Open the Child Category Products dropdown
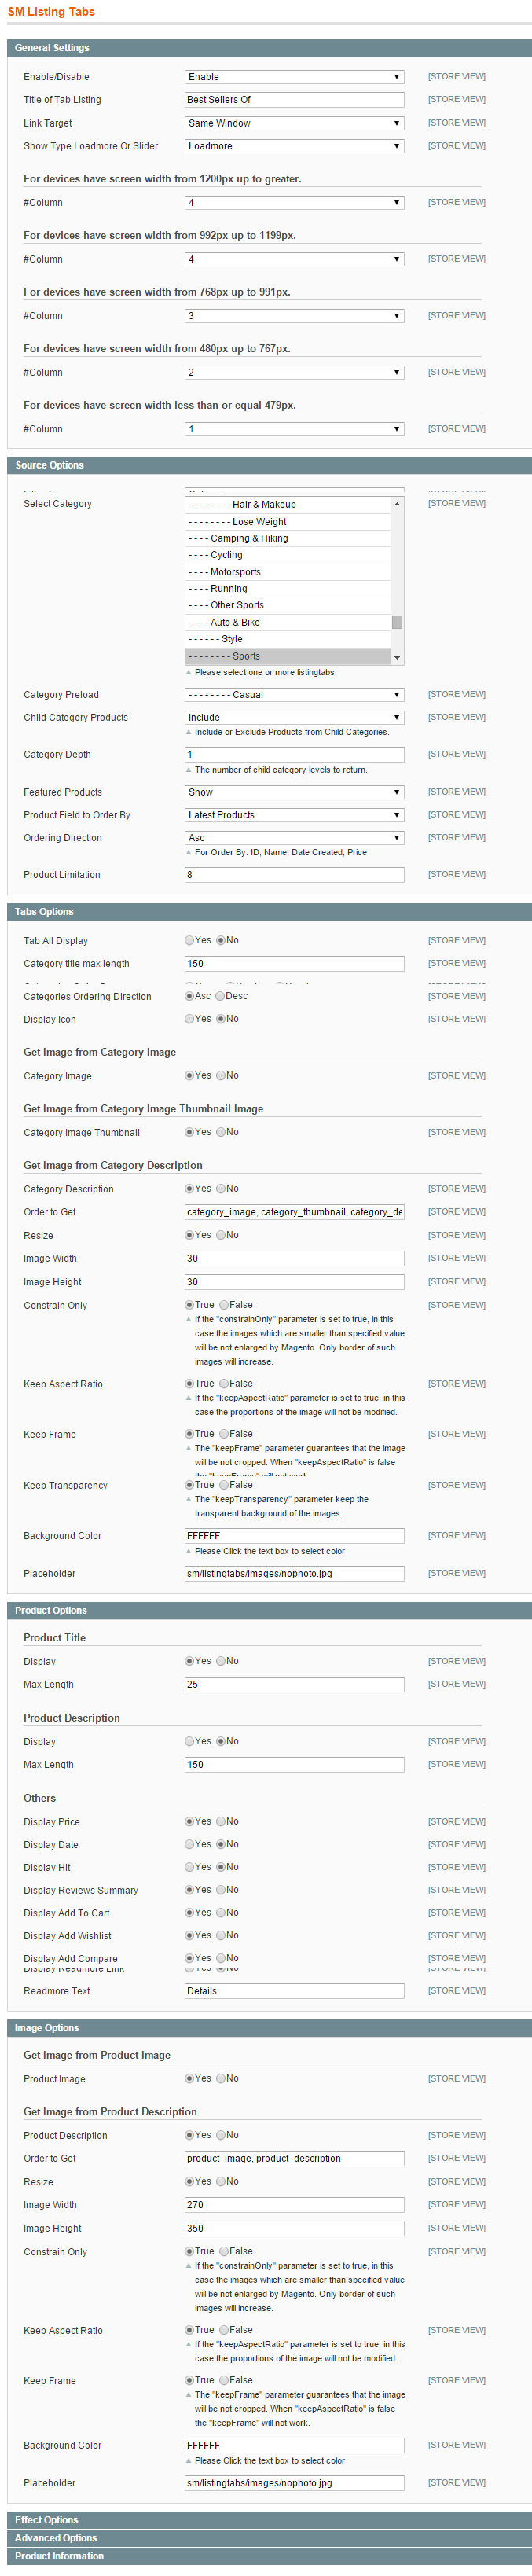The width and height of the screenshot is (532, 2576). [294, 718]
